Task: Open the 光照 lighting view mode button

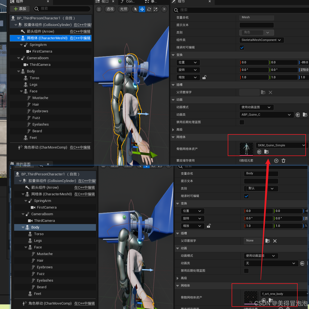Action: [124, 9]
